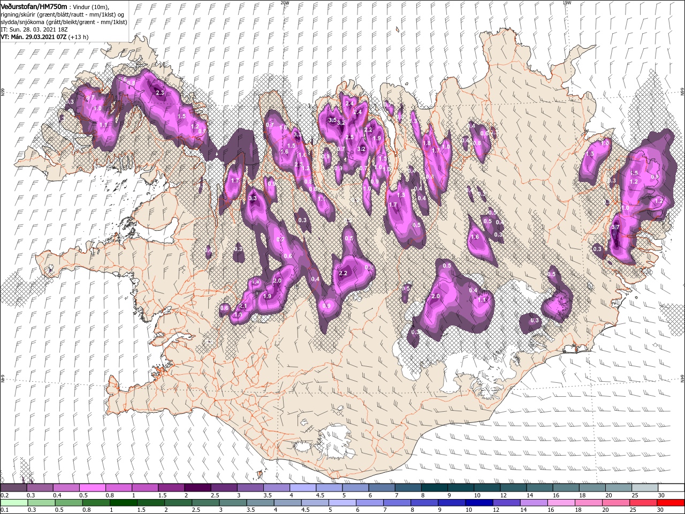
Task: Pick the snow legend swatch above 0.2
Action: [13, 488]
